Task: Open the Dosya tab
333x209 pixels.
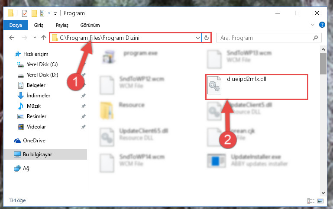Action: pyautogui.click(x=16, y=25)
